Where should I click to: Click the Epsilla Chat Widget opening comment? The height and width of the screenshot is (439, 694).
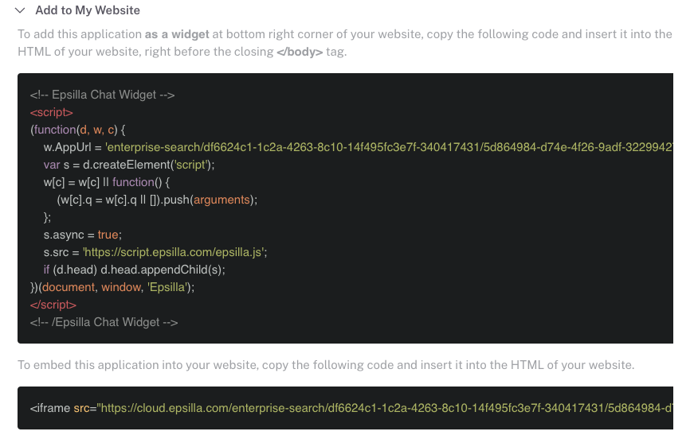pyautogui.click(x=102, y=95)
